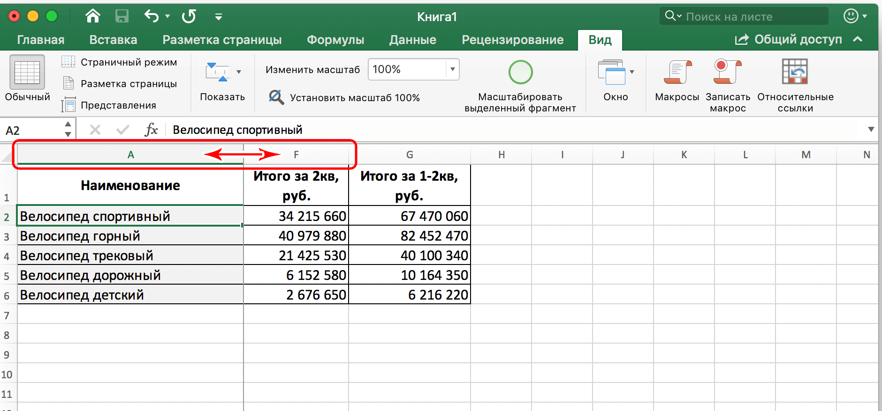This screenshot has height=411, width=882.
Task: Select column A header
Action: [x=130, y=155]
